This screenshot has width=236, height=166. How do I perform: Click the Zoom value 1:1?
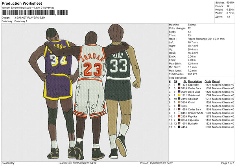coord(228,16)
